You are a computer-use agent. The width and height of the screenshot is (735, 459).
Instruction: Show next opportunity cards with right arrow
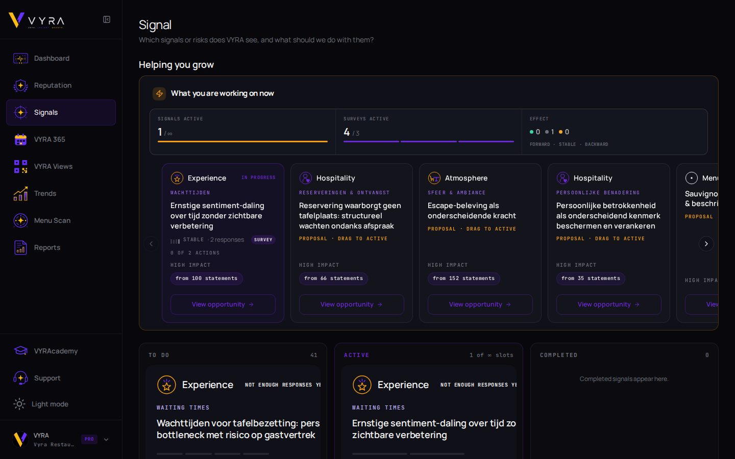706,244
